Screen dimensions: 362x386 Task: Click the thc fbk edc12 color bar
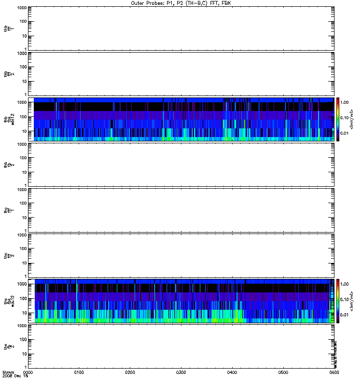(338, 301)
